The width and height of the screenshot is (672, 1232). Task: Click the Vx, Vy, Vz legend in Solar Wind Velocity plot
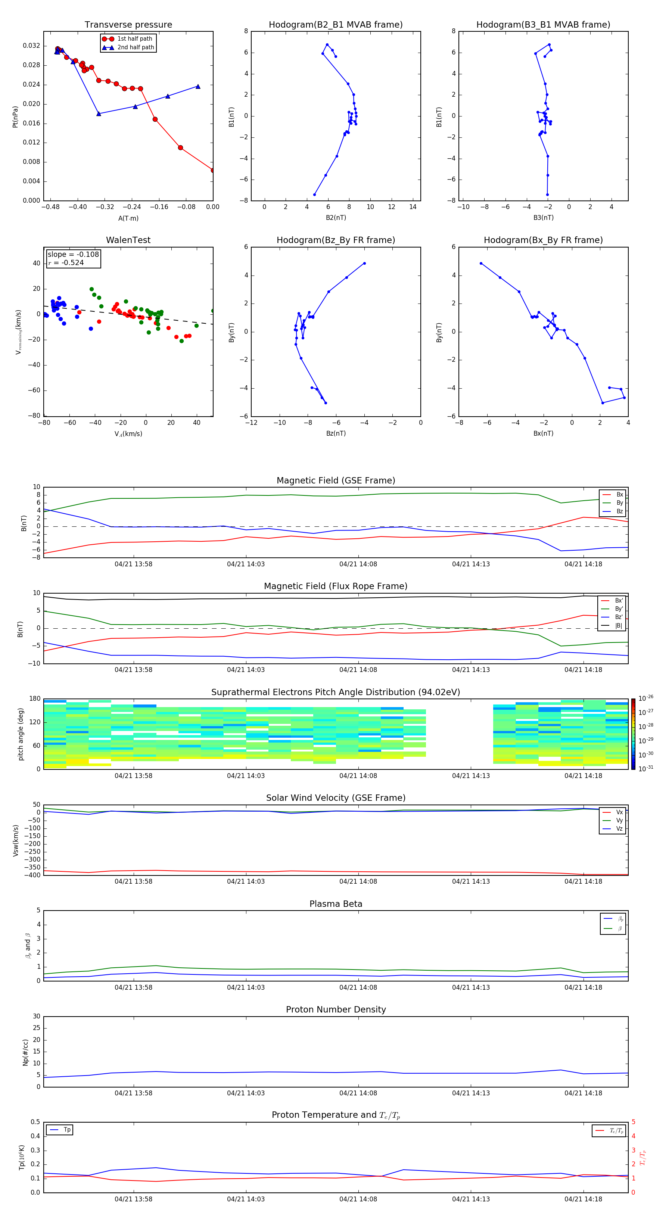click(x=612, y=820)
